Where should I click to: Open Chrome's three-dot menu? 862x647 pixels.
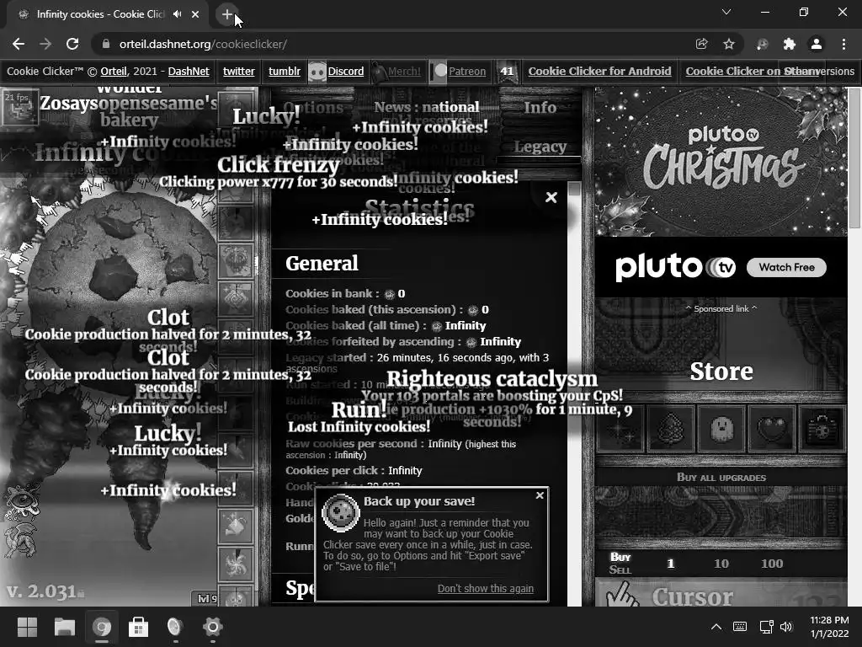843,44
